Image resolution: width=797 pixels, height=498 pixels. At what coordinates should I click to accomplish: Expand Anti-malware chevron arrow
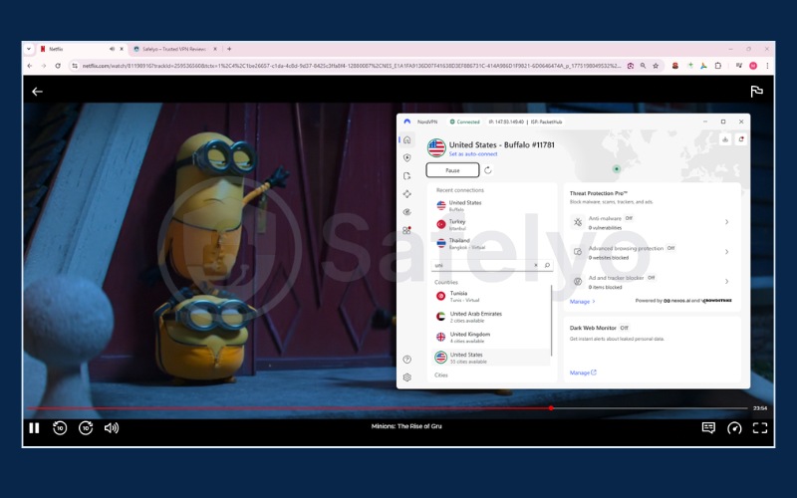pos(727,222)
